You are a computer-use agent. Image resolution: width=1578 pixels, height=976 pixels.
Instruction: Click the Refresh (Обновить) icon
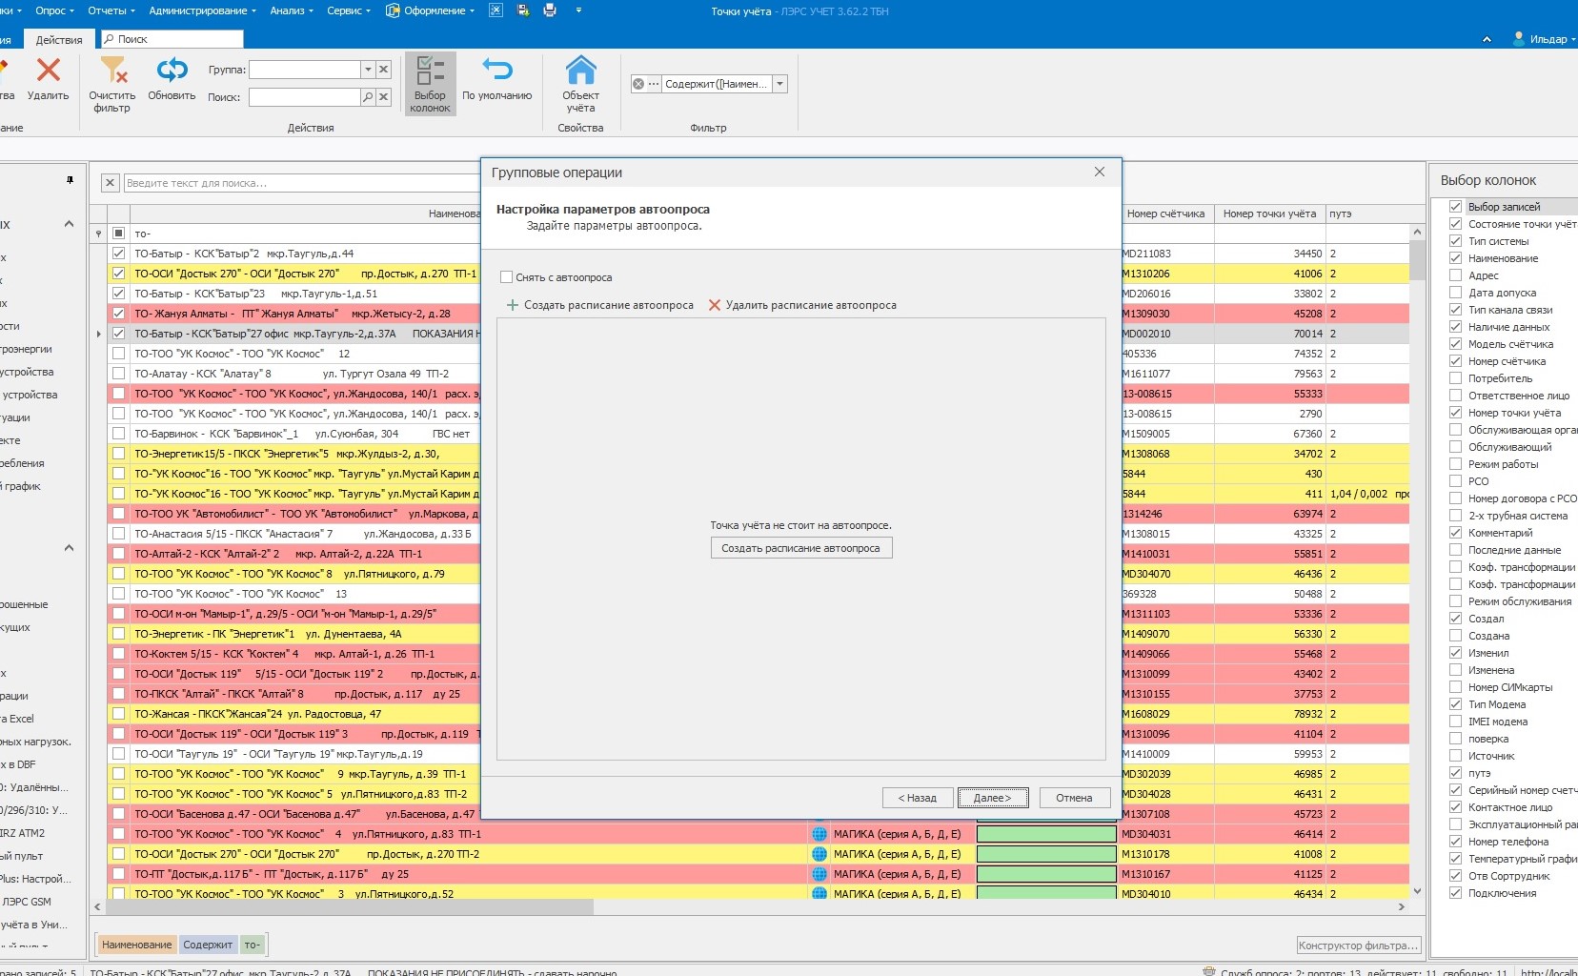coord(172,71)
